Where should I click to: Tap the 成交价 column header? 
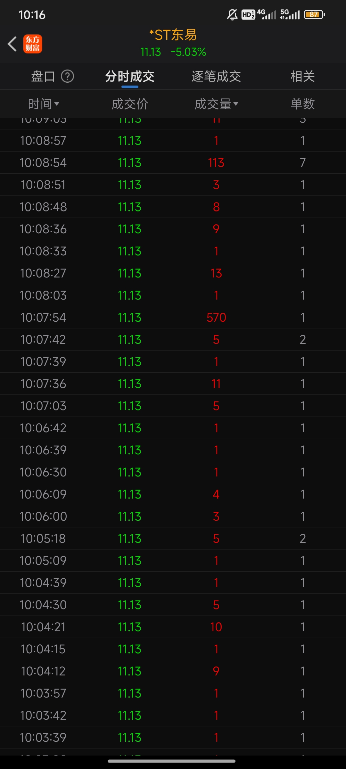pos(130,104)
